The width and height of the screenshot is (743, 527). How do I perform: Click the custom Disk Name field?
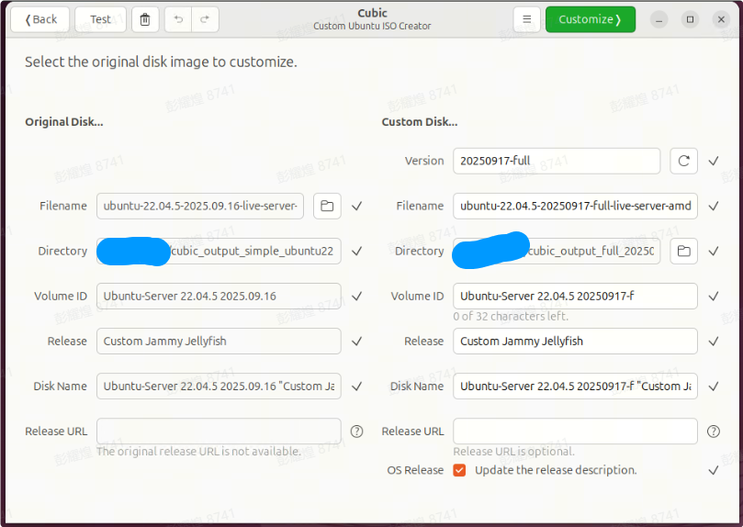pos(575,386)
